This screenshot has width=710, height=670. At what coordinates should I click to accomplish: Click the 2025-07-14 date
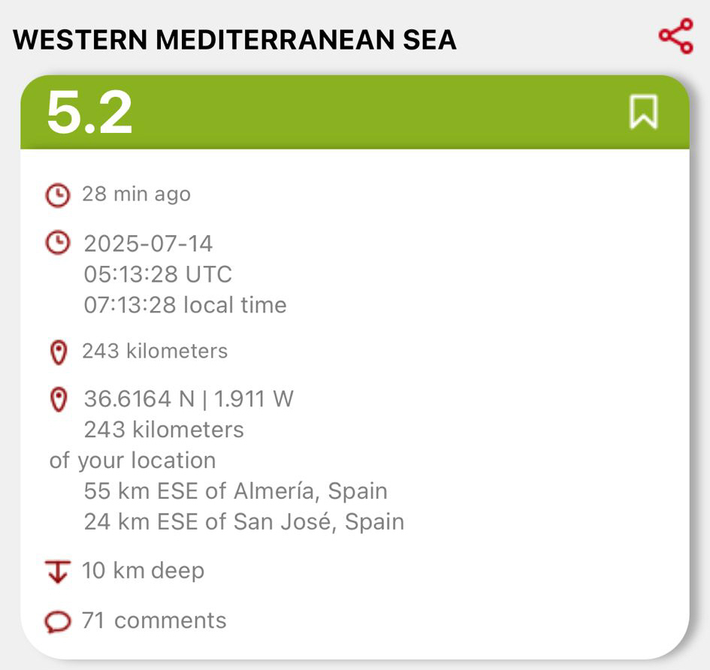click(148, 243)
